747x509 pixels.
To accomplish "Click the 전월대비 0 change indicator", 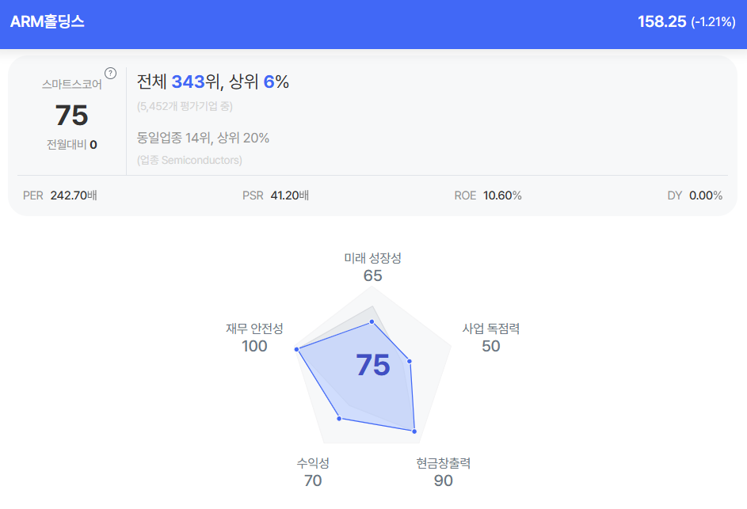I will point(71,145).
